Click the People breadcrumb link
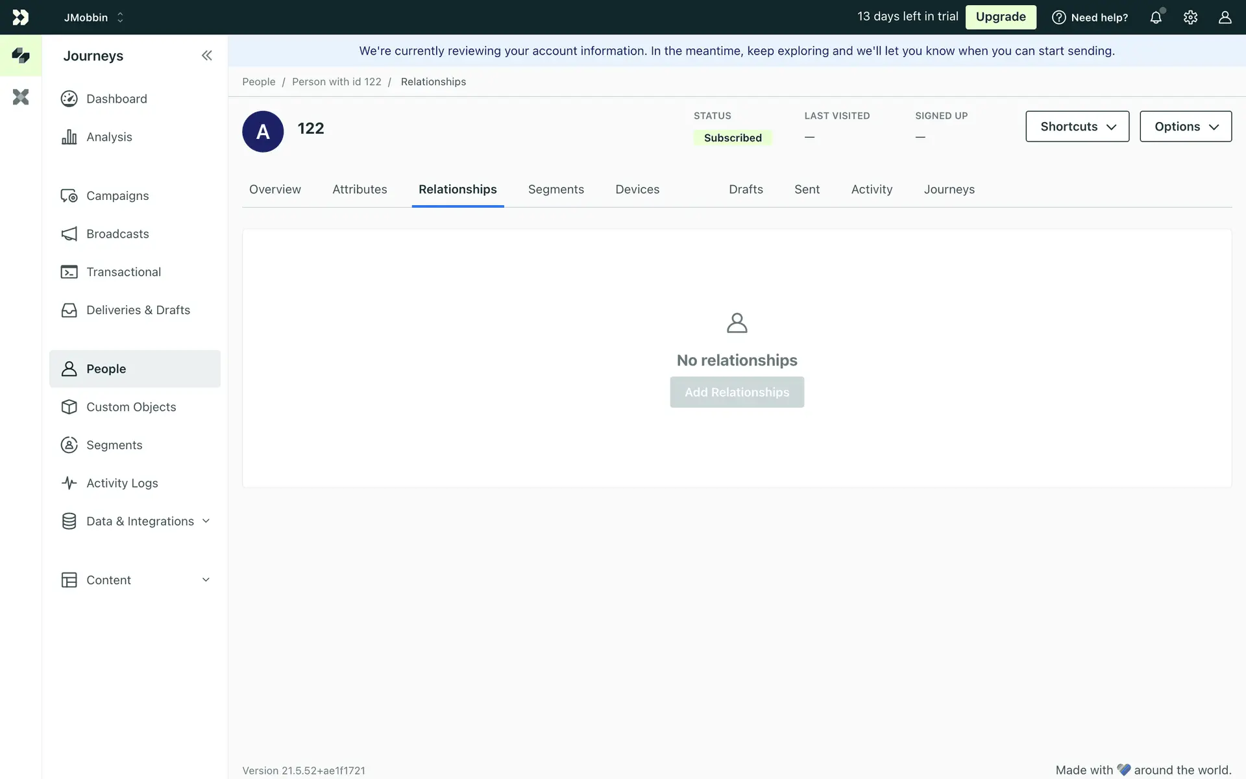 (258, 82)
